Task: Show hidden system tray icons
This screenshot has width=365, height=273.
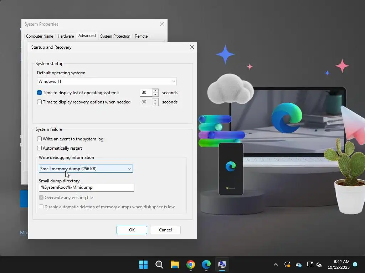Action: click(x=276, y=264)
